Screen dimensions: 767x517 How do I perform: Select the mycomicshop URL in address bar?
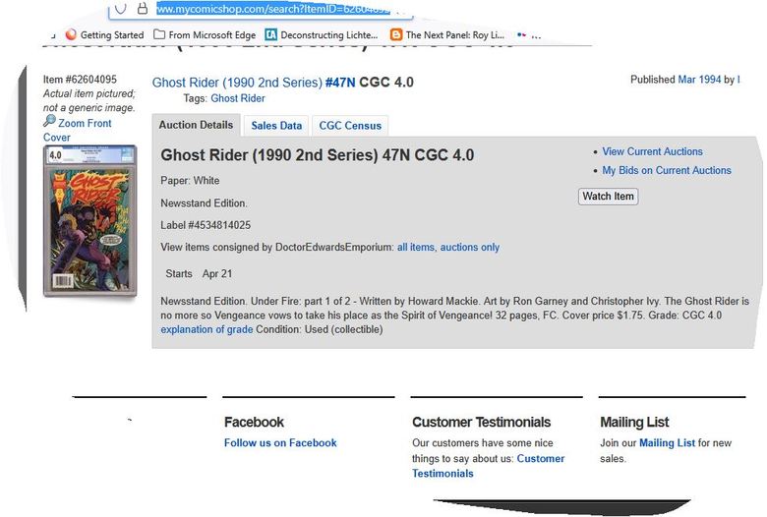tap(273, 9)
